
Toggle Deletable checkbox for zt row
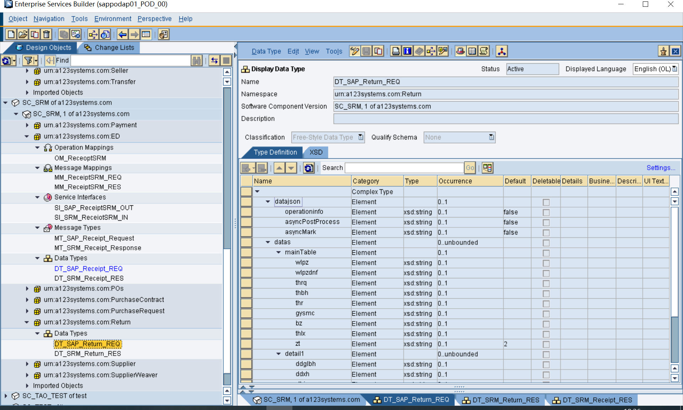tap(546, 345)
